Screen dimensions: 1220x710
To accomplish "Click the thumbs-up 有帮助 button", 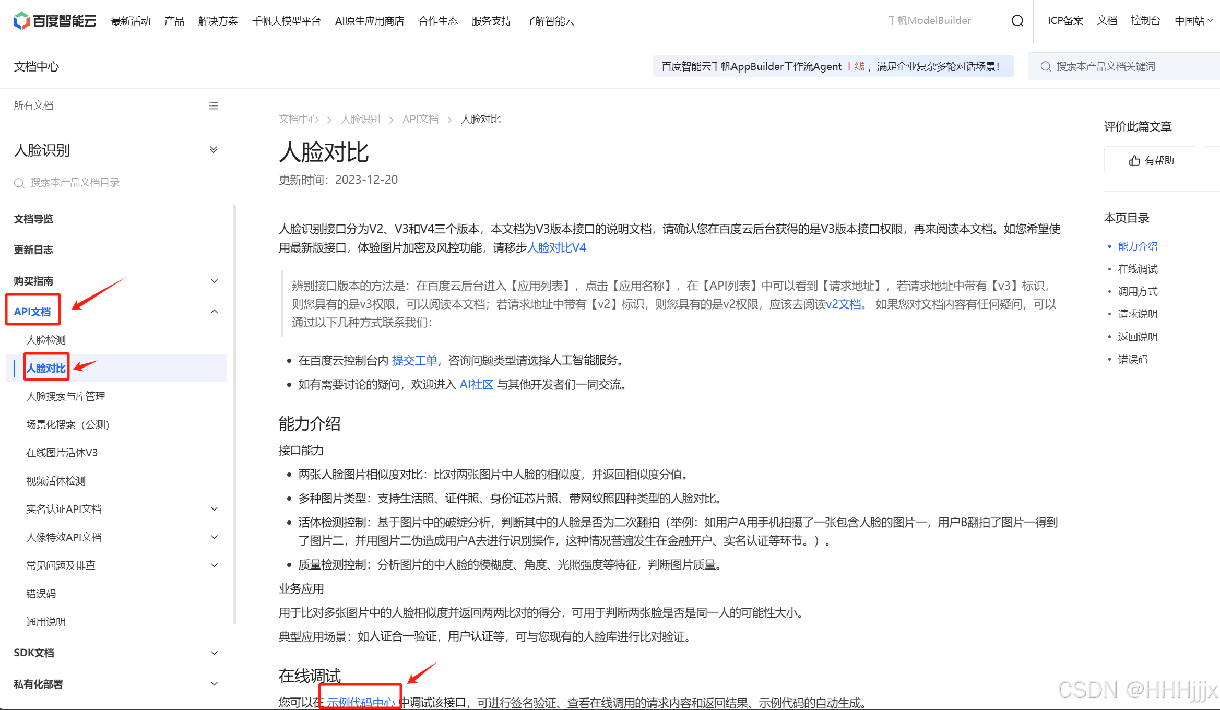I will pyautogui.click(x=1151, y=160).
